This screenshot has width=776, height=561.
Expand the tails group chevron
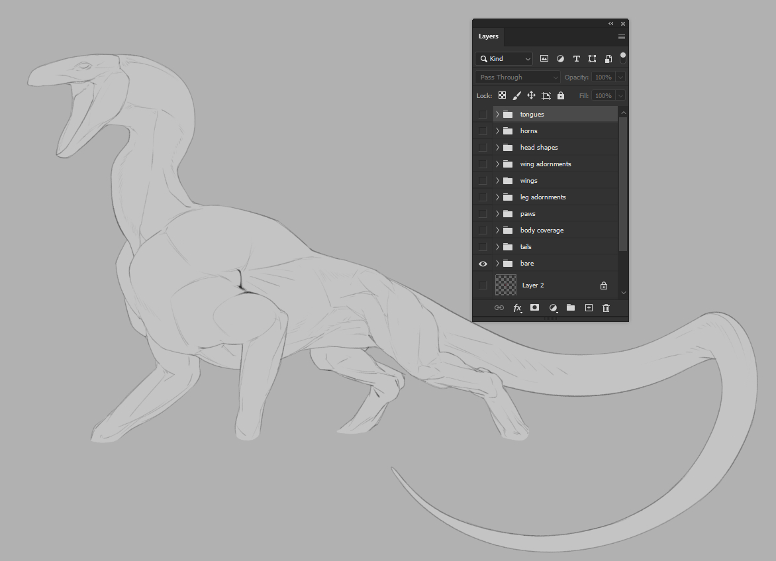tap(497, 247)
